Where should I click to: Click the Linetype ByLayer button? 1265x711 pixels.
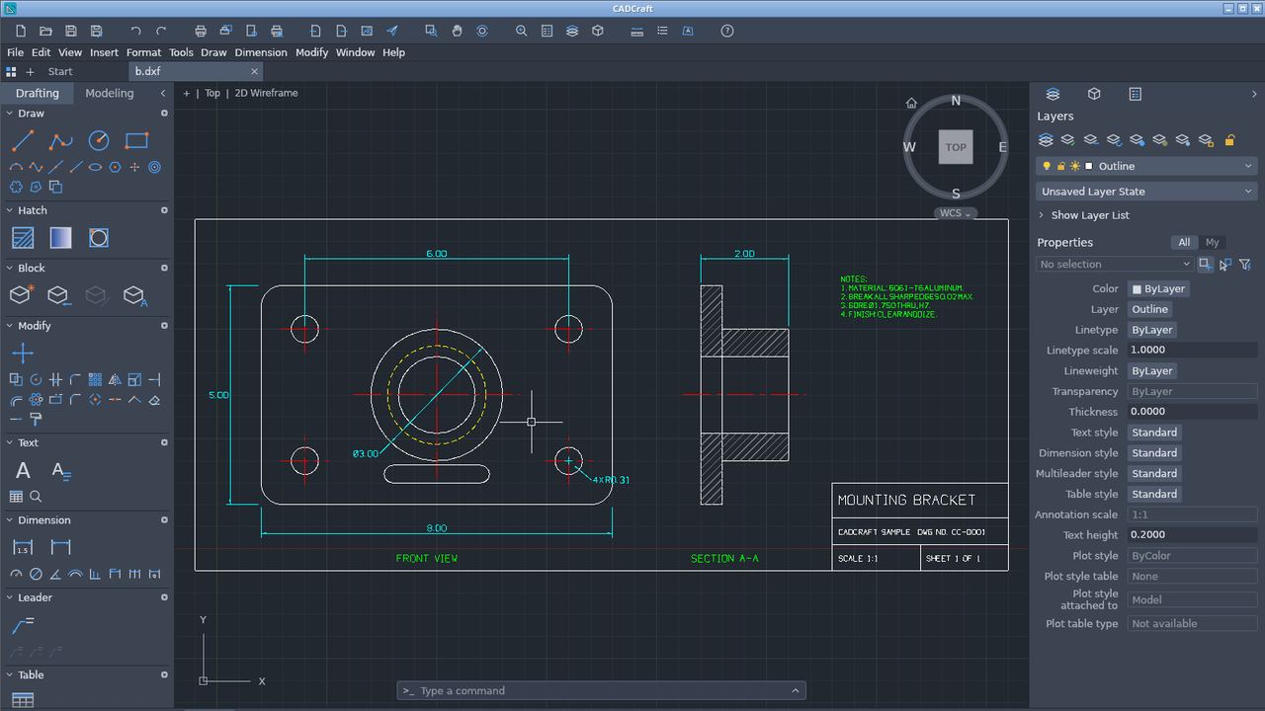tap(1152, 330)
